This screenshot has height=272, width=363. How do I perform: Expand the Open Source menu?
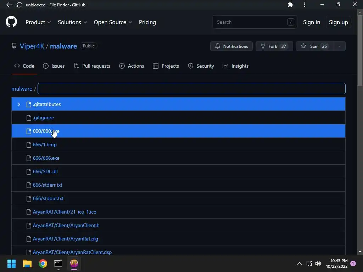point(113,22)
